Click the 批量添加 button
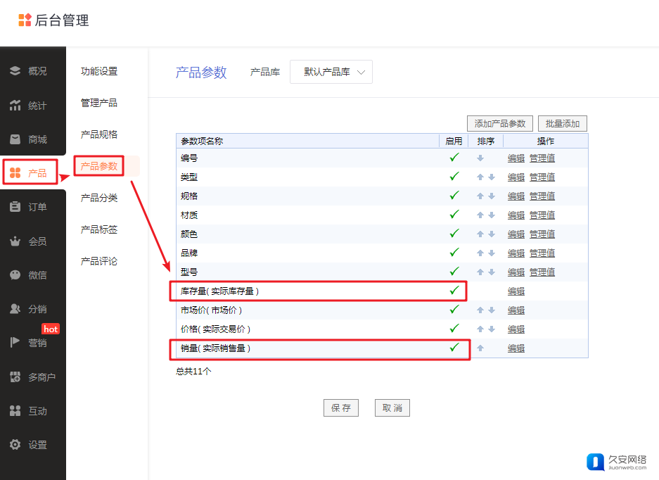This screenshot has width=659, height=480. tap(562, 124)
